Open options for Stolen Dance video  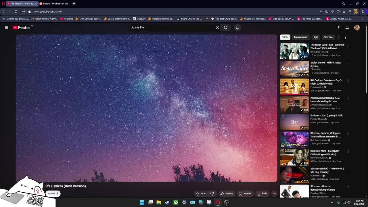point(348,63)
